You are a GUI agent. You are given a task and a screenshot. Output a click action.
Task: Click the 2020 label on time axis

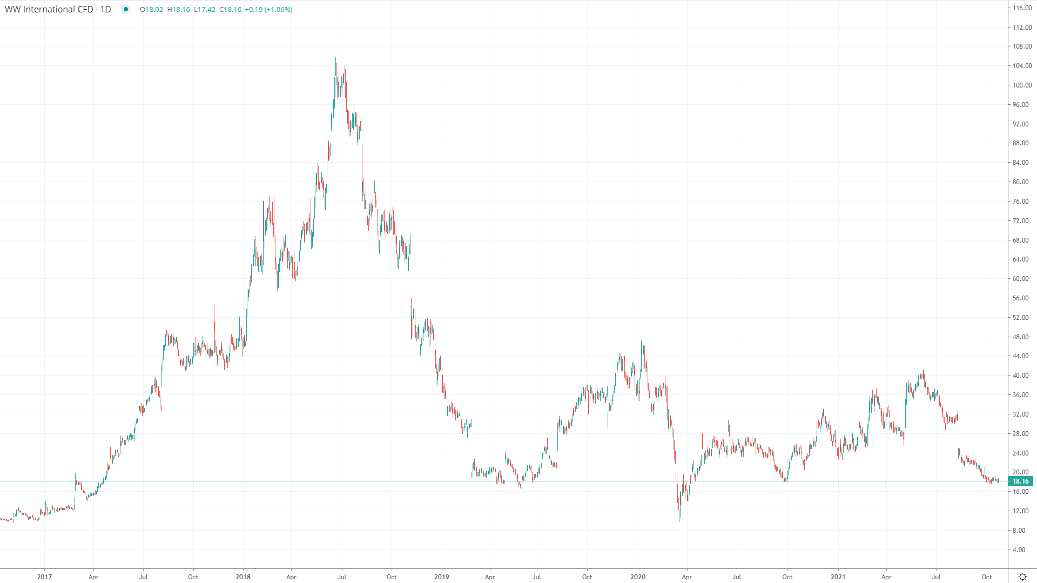[x=638, y=577]
